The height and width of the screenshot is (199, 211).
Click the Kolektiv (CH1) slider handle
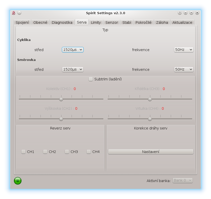(61, 99)
